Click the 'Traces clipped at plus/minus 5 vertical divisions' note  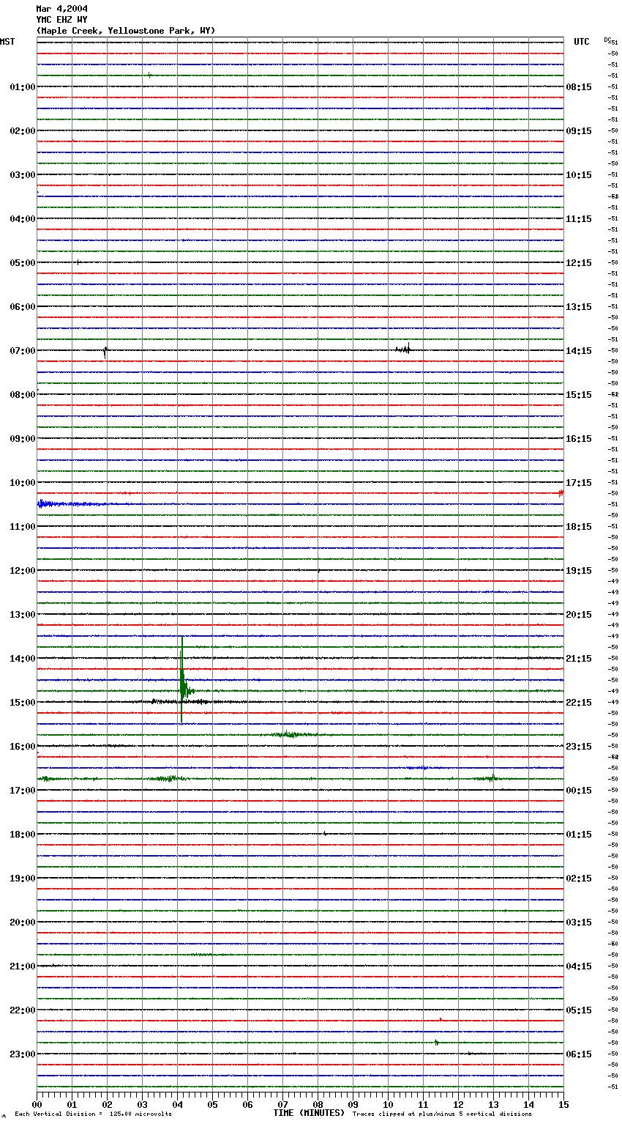click(x=442, y=1114)
